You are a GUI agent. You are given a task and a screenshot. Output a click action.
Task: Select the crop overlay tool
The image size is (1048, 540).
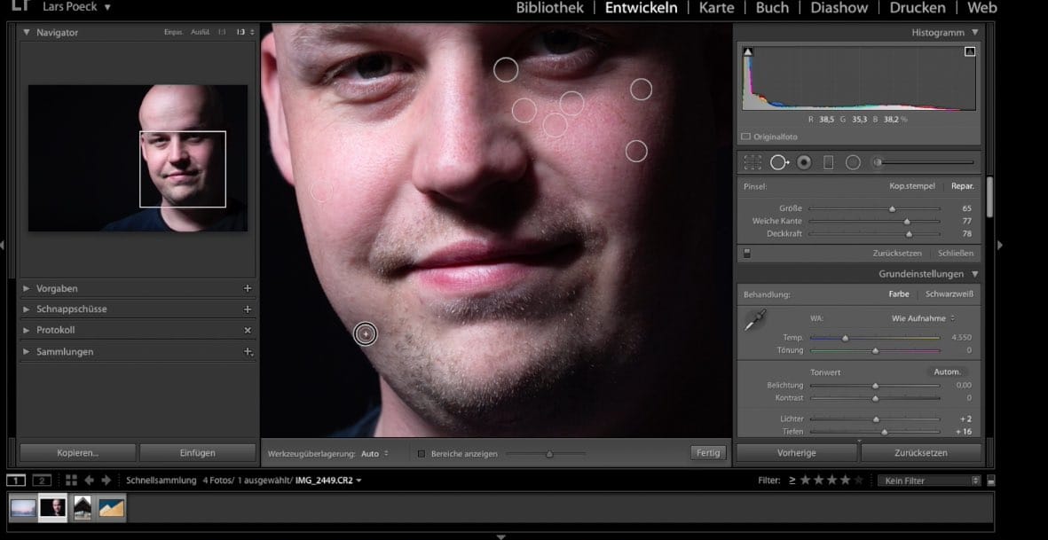753,162
